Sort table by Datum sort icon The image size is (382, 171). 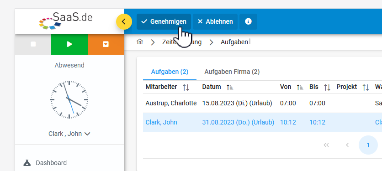pos(230,88)
